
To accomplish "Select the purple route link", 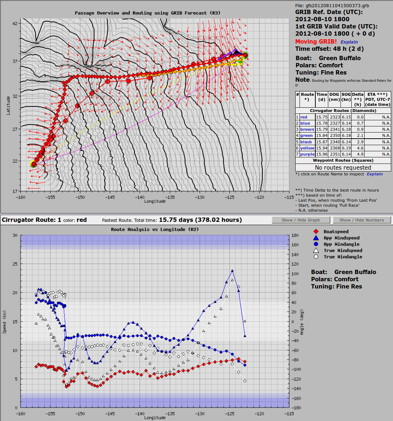I will click(x=307, y=154).
